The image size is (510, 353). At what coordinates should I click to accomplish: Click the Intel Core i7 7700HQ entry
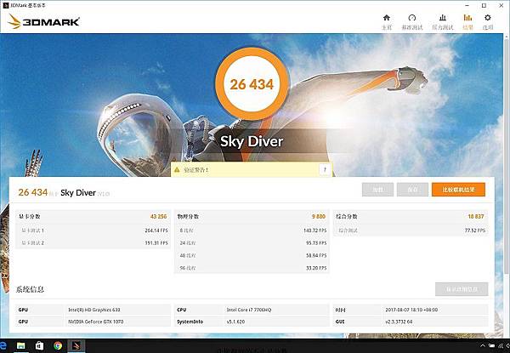click(249, 310)
